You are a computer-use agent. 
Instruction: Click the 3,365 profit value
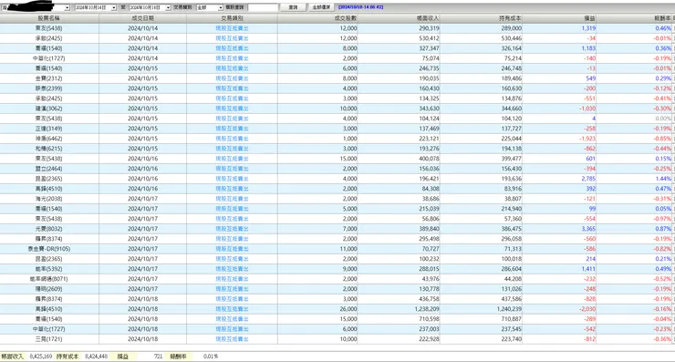[588, 229]
